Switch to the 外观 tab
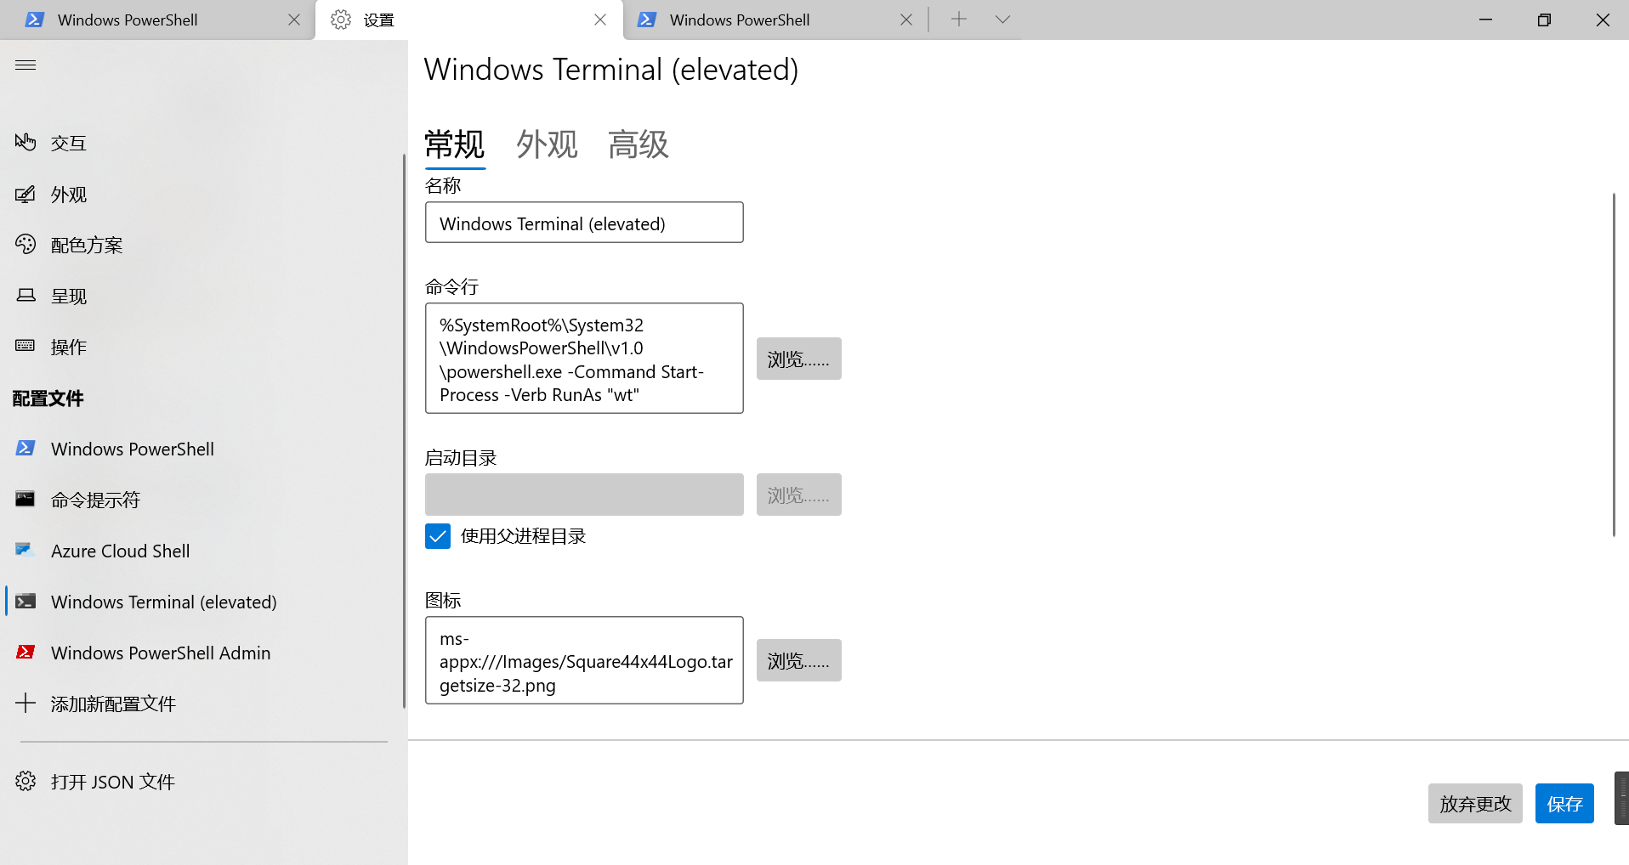 click(x=547, y=144)
